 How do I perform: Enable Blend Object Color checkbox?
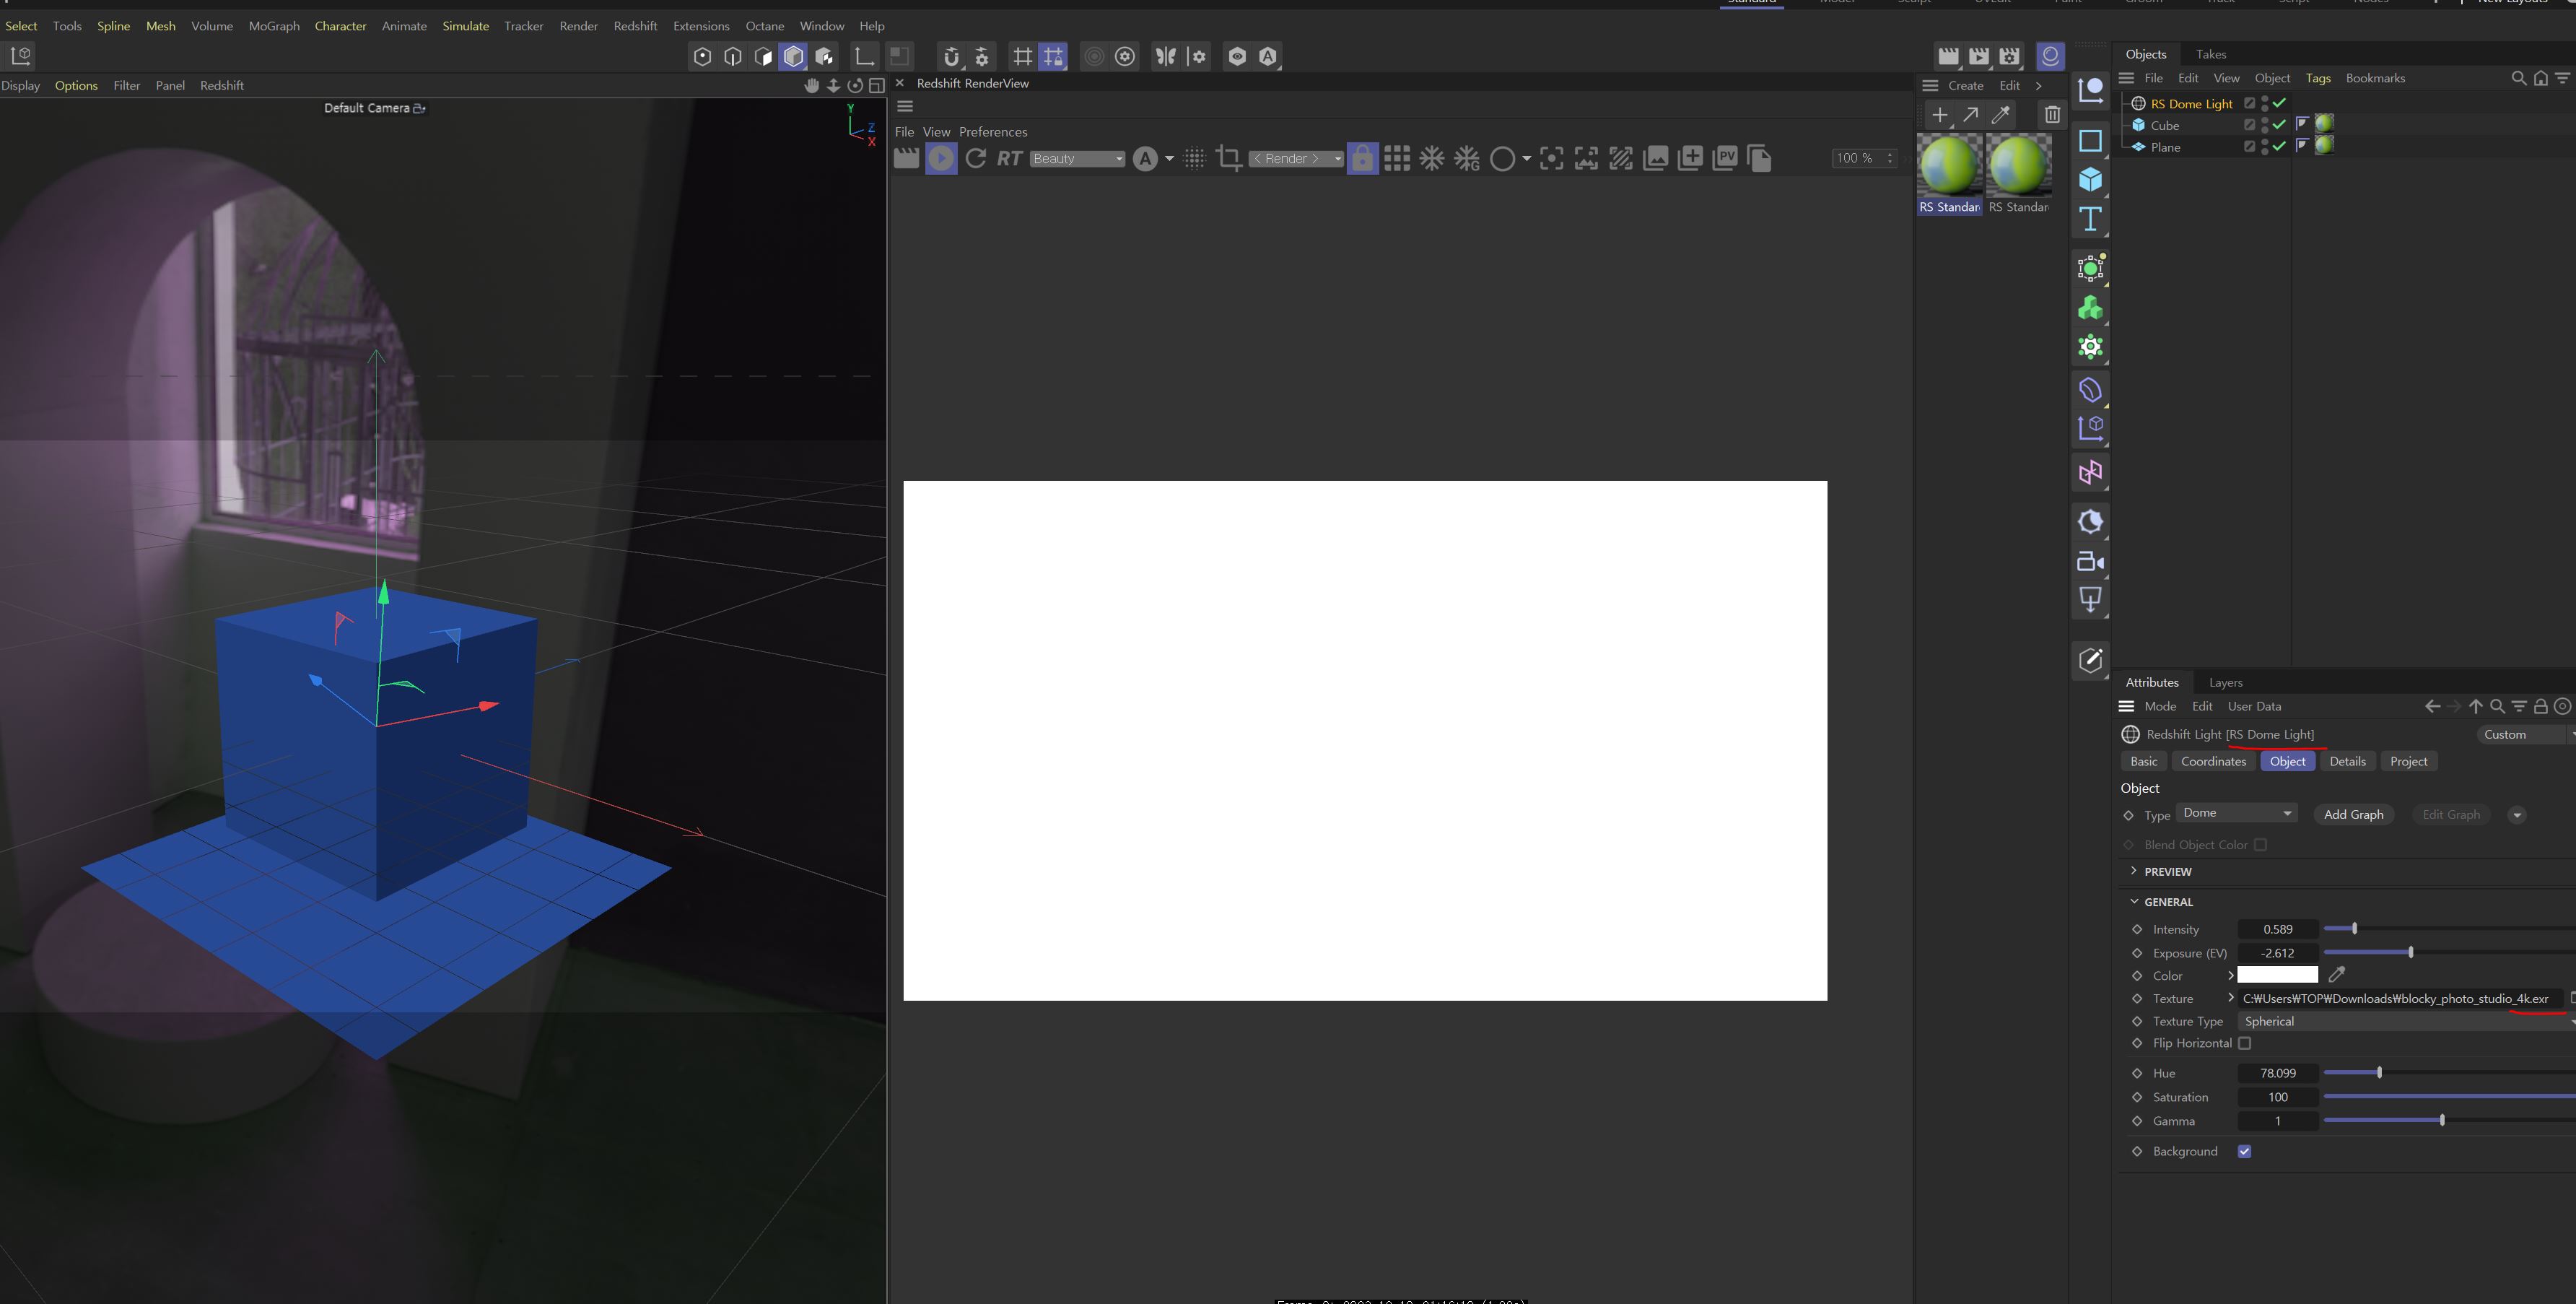click(2260, 844)
